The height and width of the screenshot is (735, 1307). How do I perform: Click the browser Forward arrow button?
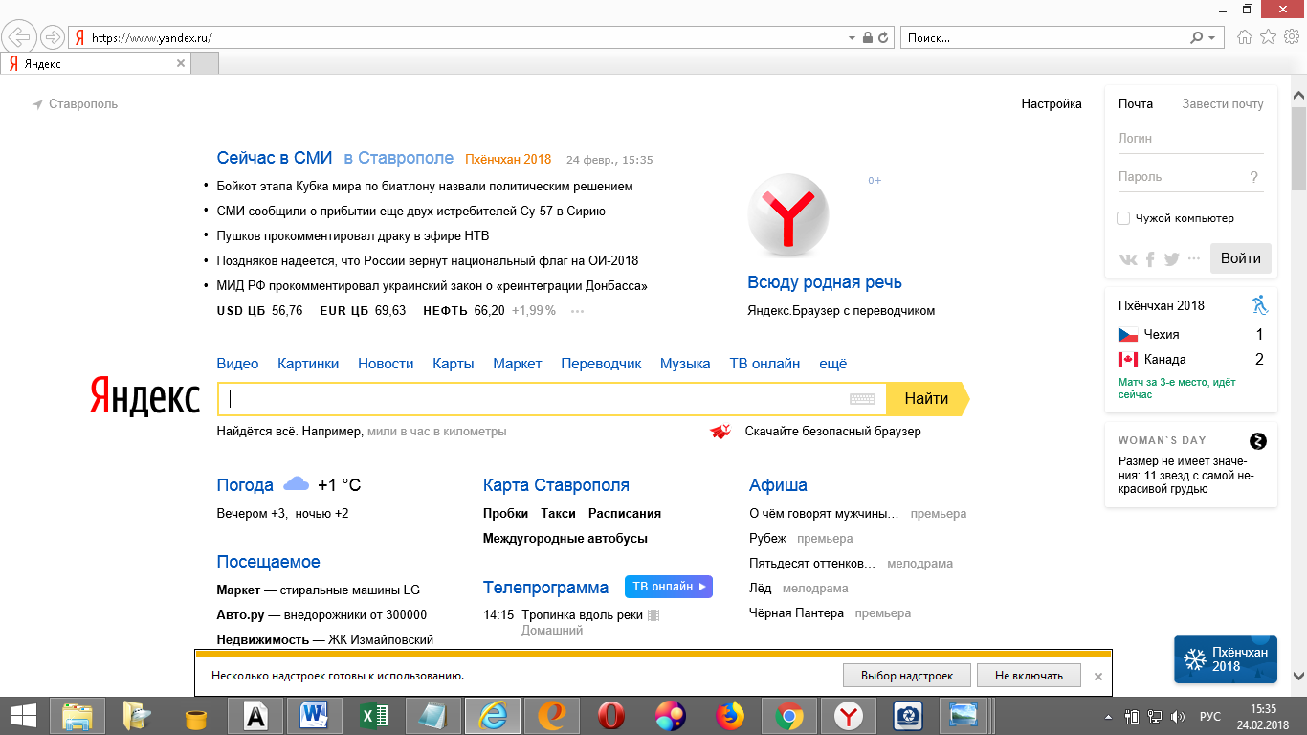coord(53,37)
